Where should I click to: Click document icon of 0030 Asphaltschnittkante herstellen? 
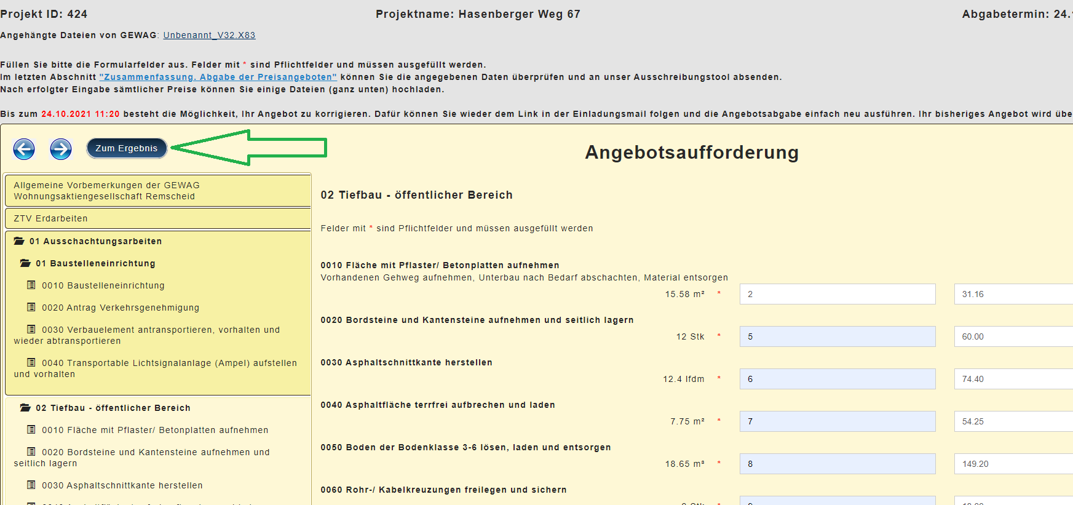(x=31, y=485)
